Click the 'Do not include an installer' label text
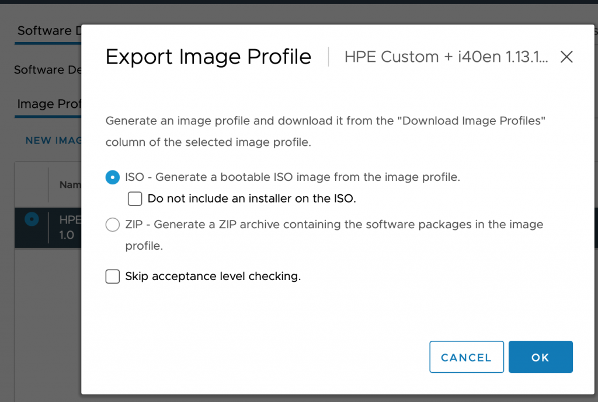Viewport: 598px width, 402px height. [252, 199]
